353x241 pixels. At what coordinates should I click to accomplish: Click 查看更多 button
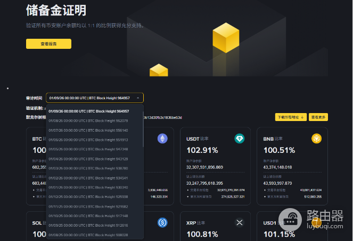[x=318, y=117]
